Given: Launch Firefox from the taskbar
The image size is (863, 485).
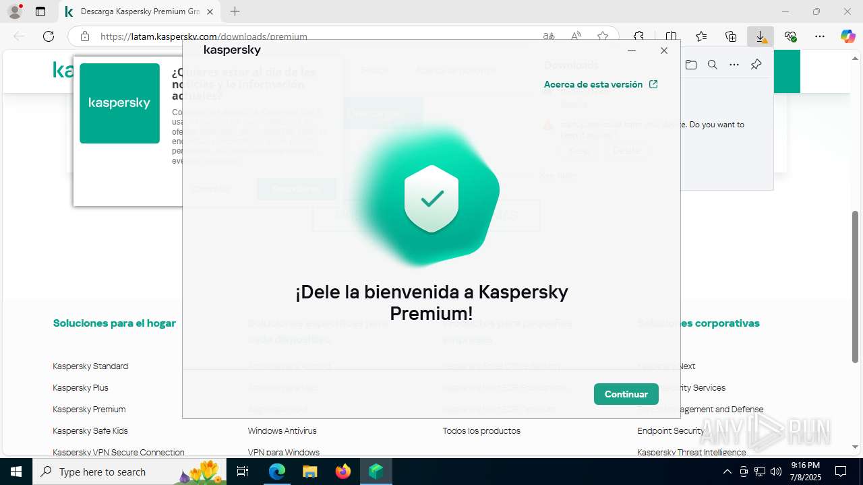Looking at the screenshot, I should (x=343, y=472).
